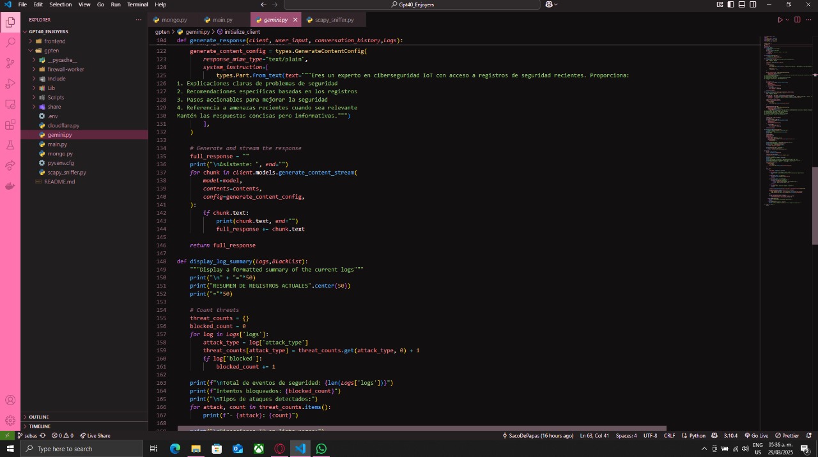
Task: Open the status bar notifications bell
Action: point(808,435)
